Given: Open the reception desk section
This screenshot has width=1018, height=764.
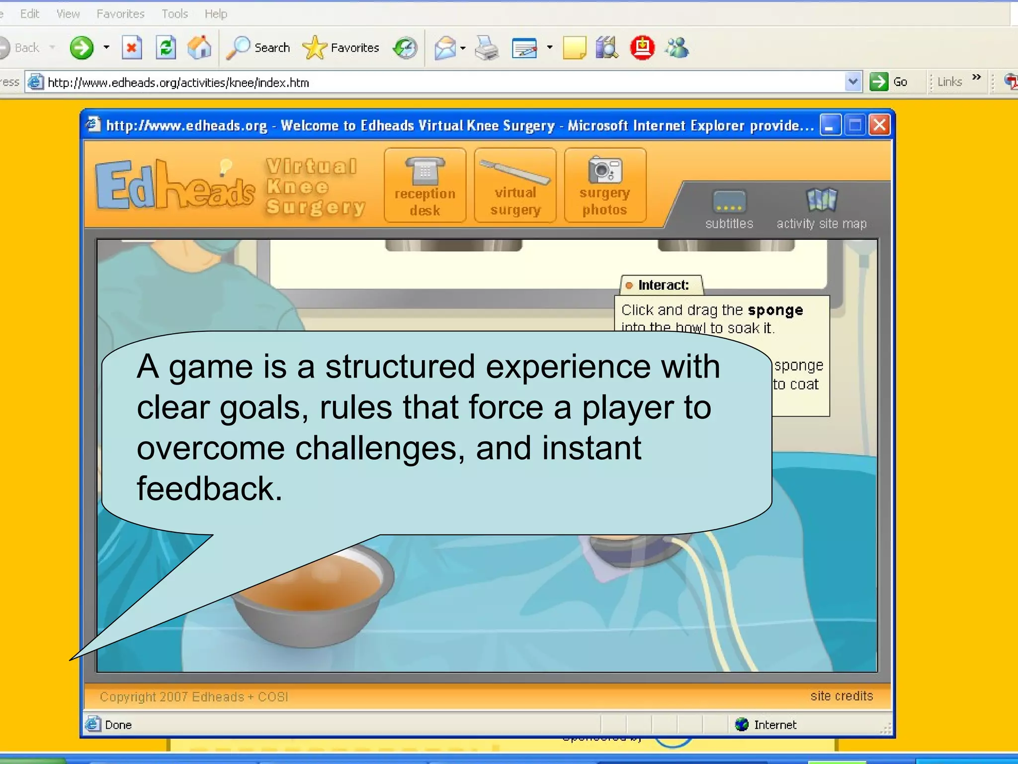Looking at the screenshot, I should click(425, 185).
